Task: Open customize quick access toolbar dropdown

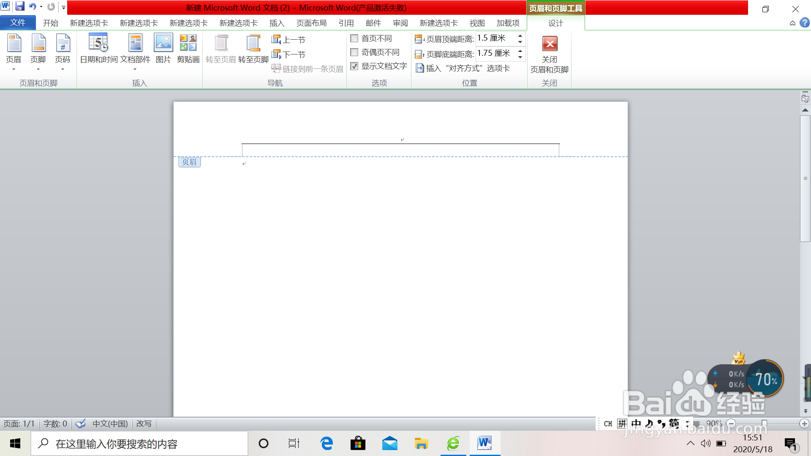Action: [63, 7]
